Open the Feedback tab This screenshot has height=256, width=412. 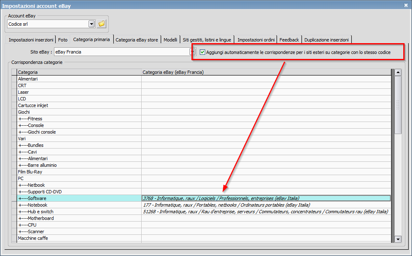click(x=289, y=40)
